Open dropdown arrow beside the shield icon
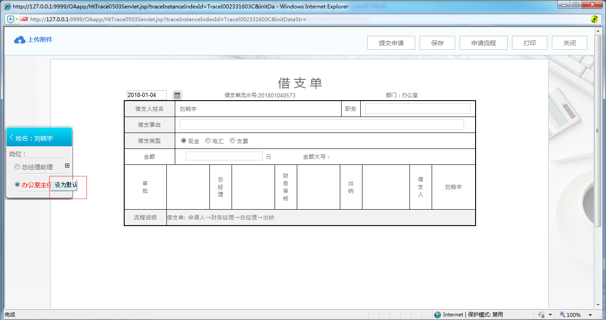The height and width of the screenshot is (320, 606). pyautogui.click(x=16, y=19)
